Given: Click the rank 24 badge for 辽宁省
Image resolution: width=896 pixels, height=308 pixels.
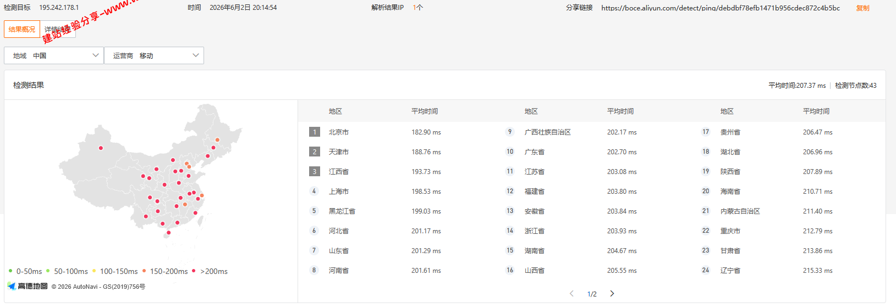Looking at the screenshot, I should point(706,270).
